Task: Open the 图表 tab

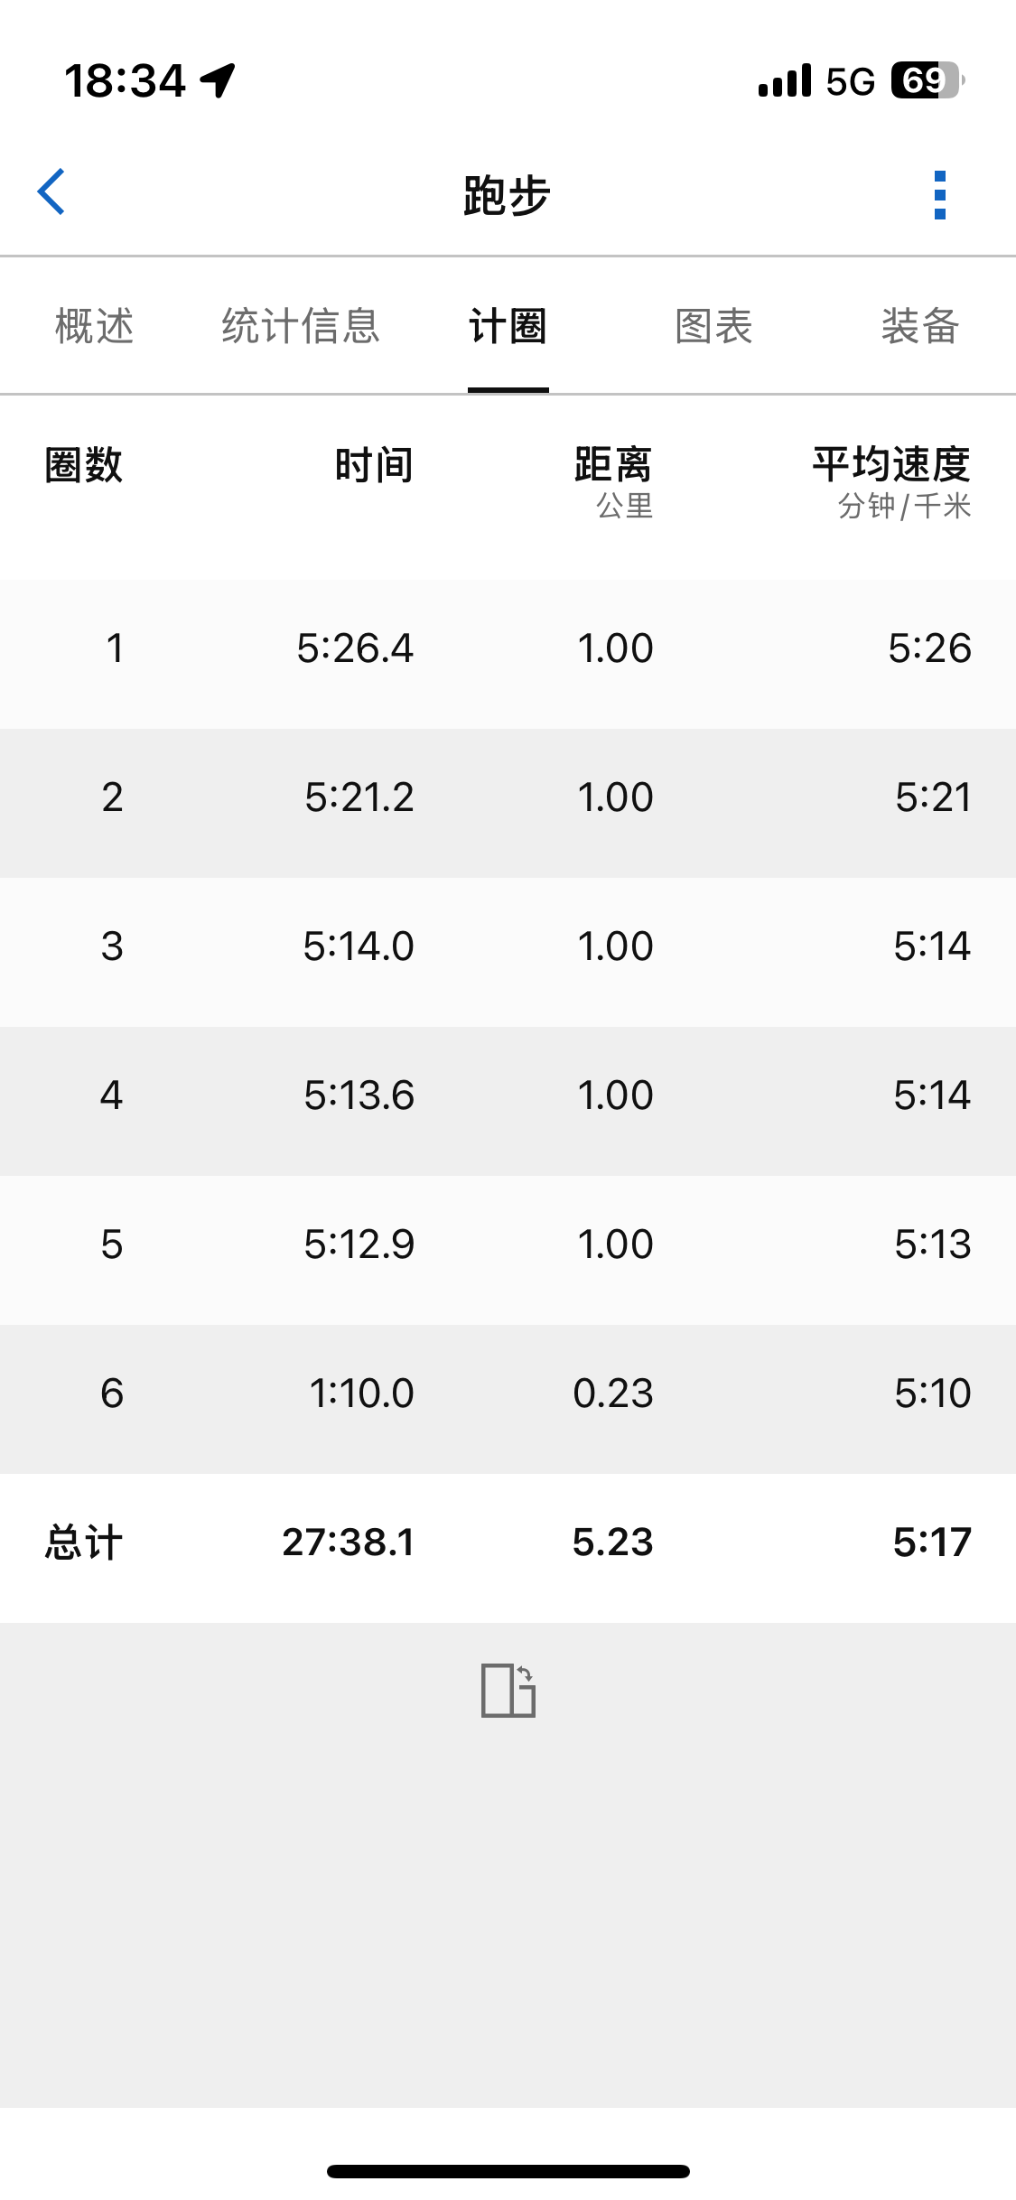Action: [713, 326]
